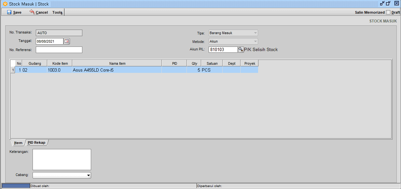
Task: Switch to the Item tab
Action: 18,143
